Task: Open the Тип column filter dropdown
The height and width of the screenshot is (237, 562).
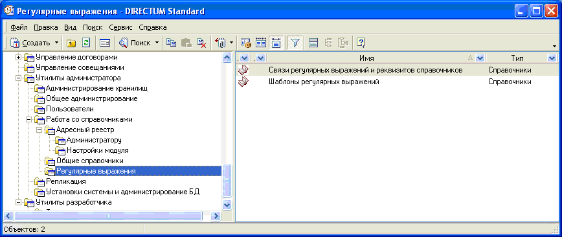Action: [x=552, y=58]
